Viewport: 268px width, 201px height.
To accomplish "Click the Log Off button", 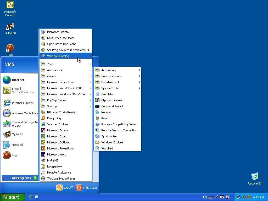I will pos(65,187).
